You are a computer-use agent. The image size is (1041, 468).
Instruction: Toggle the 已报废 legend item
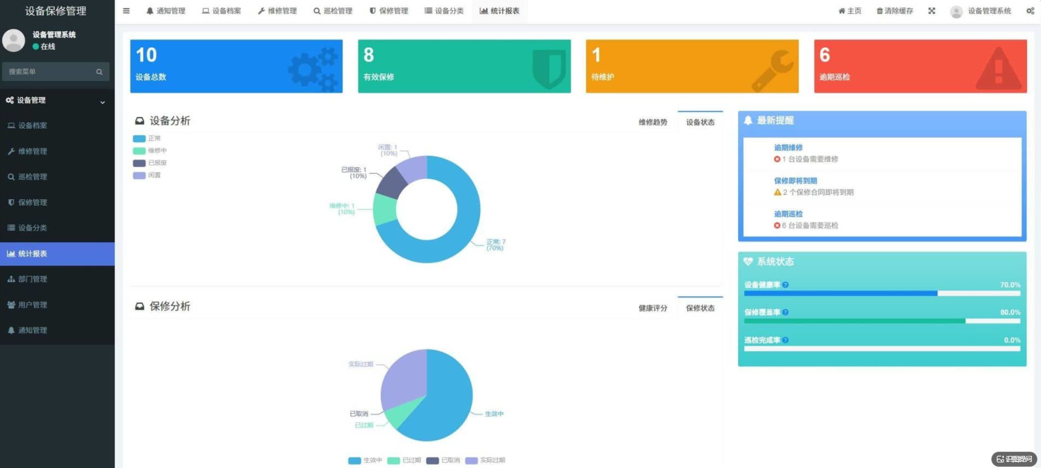coord(150,163)
